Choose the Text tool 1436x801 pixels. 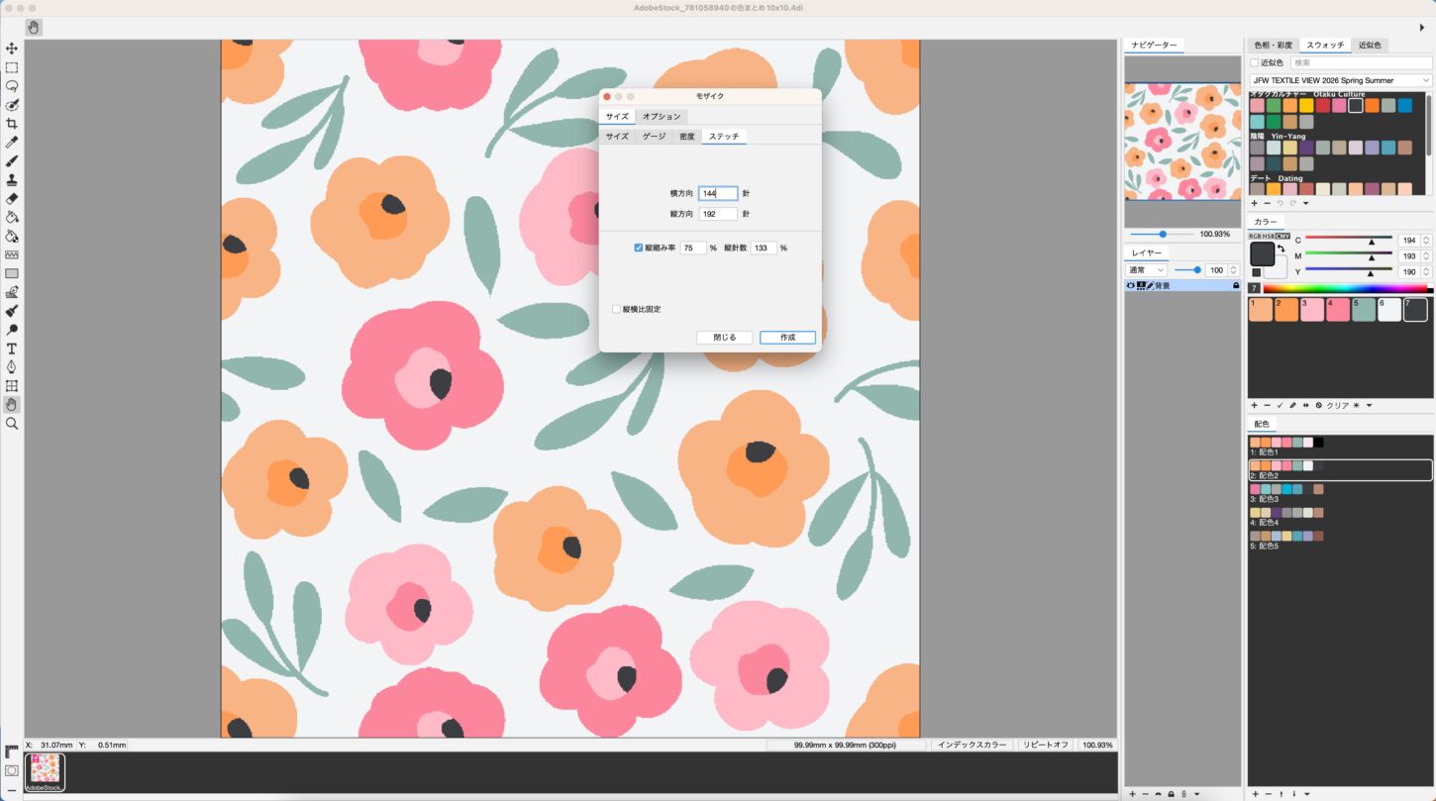point(12,349)
